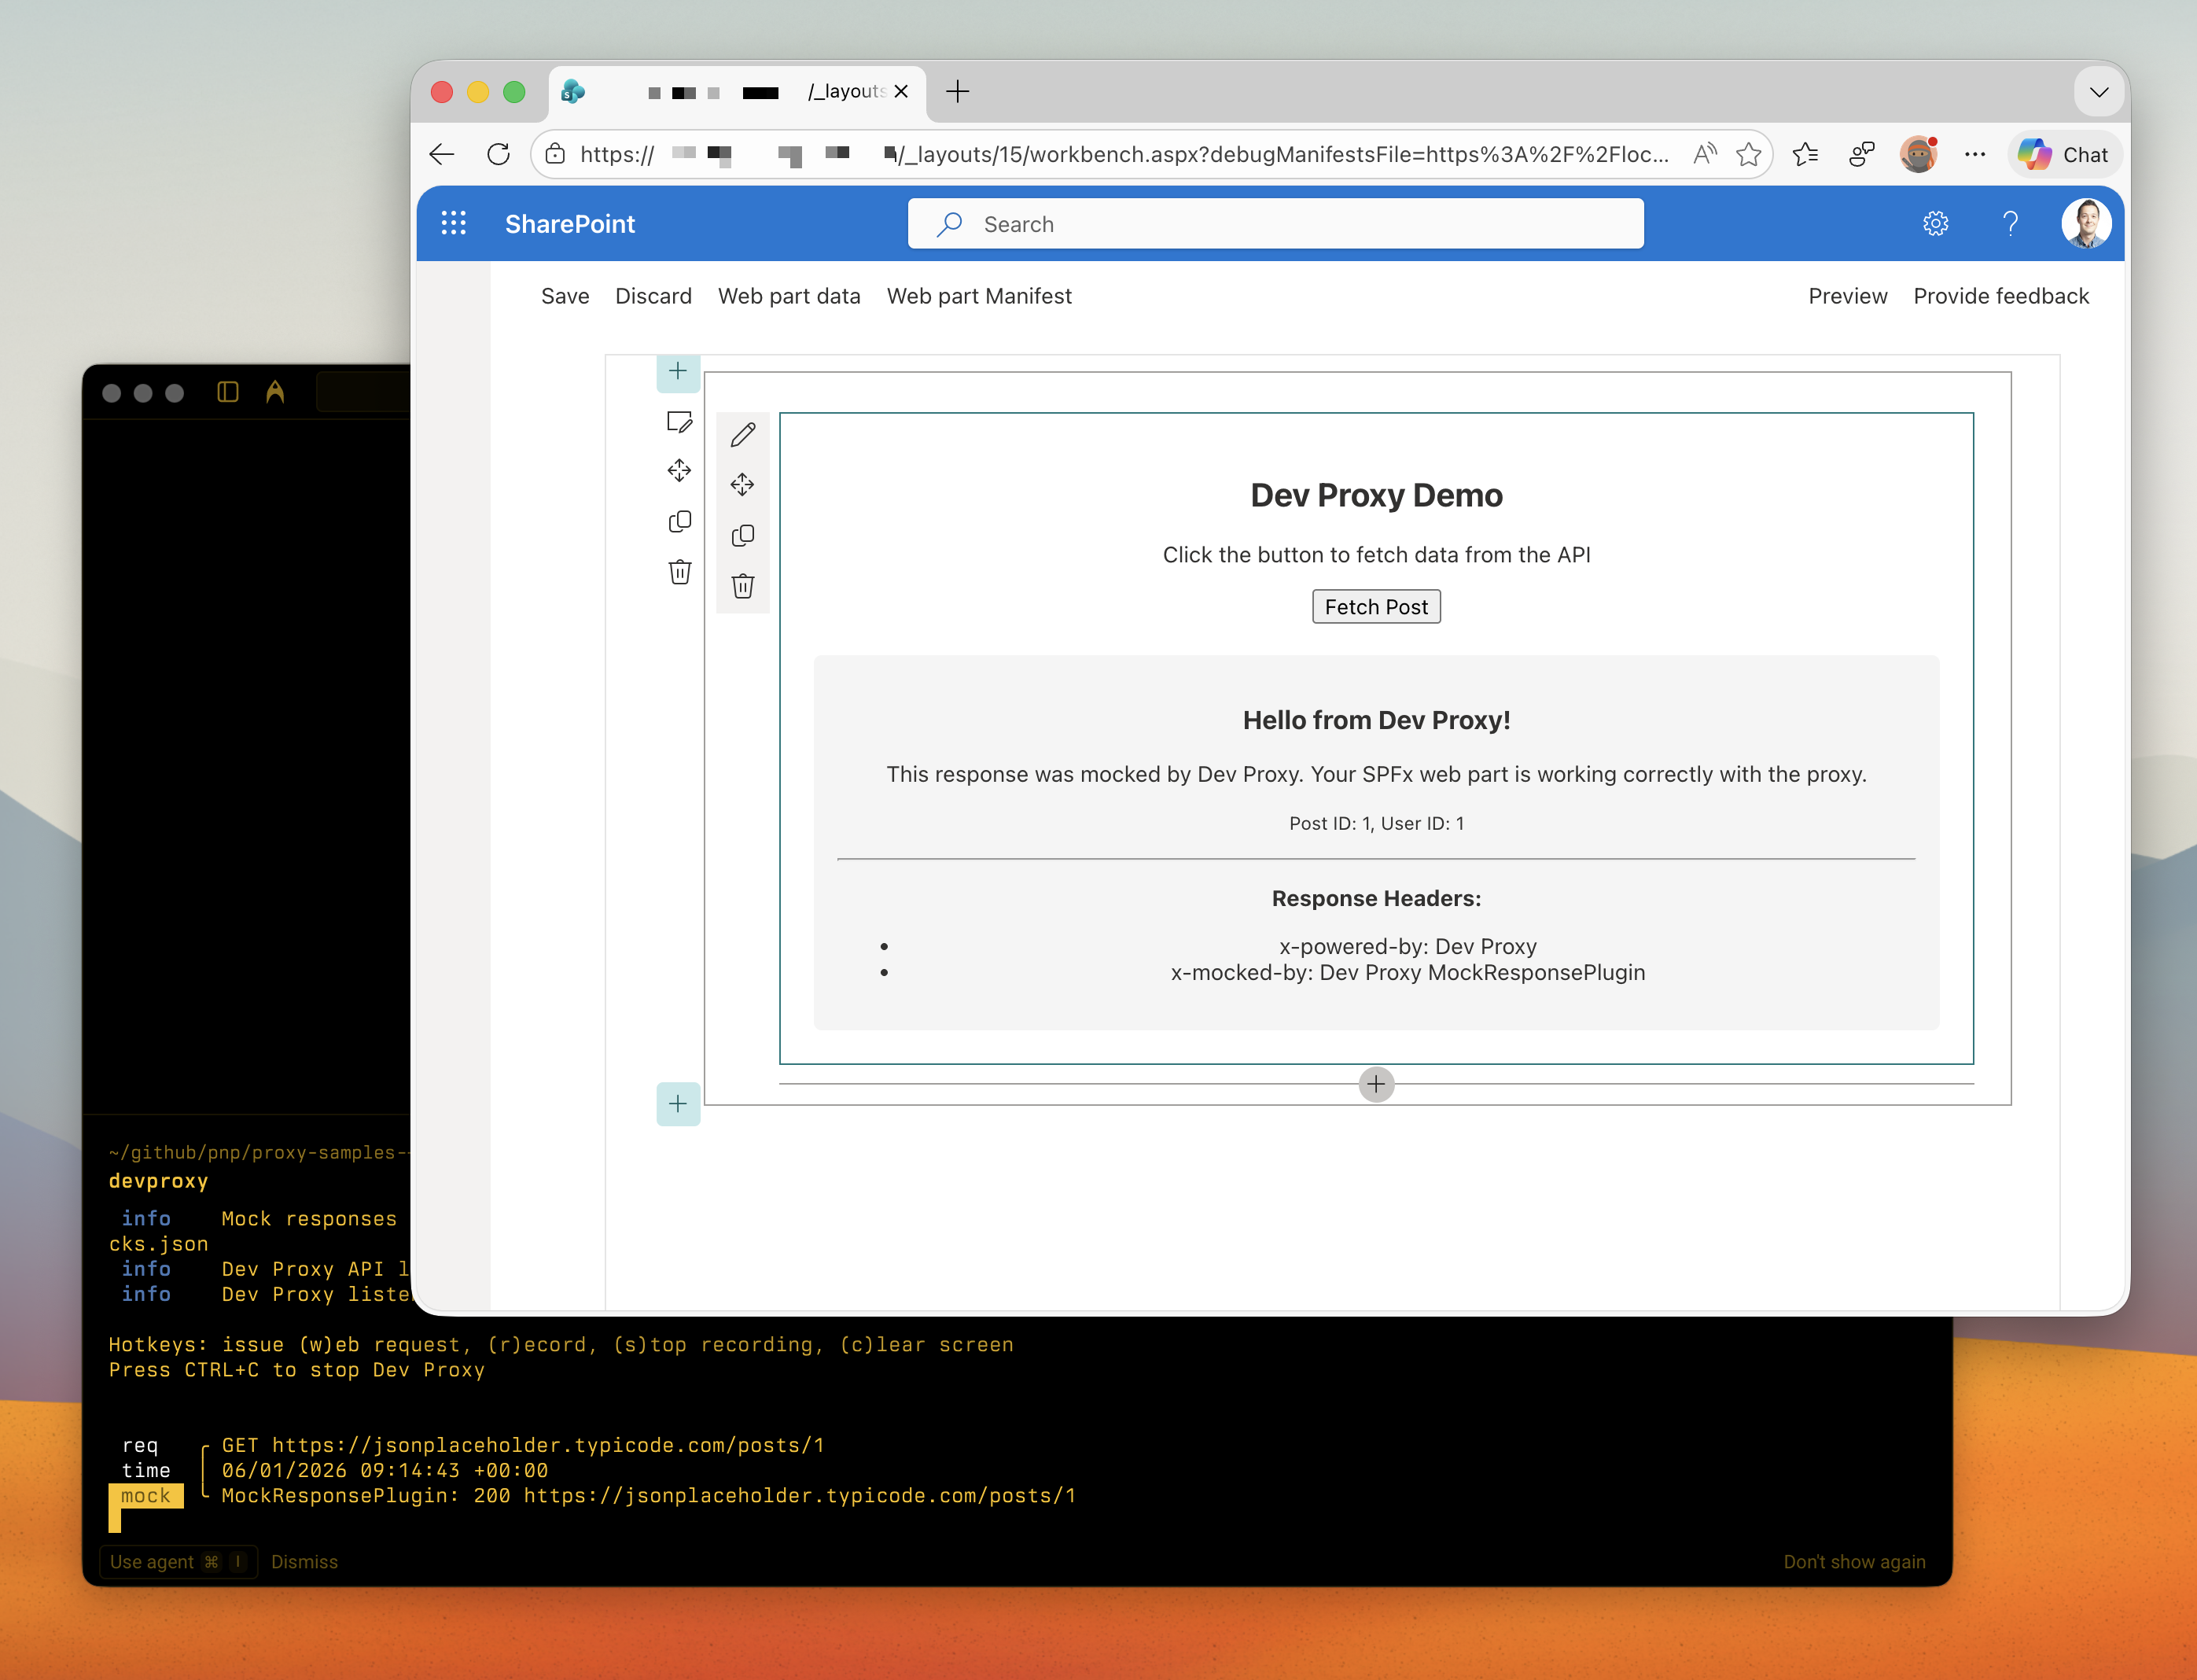Open the ninja browser profile avatar
The image size is (2197, 1680).
tap(1920, 154)
